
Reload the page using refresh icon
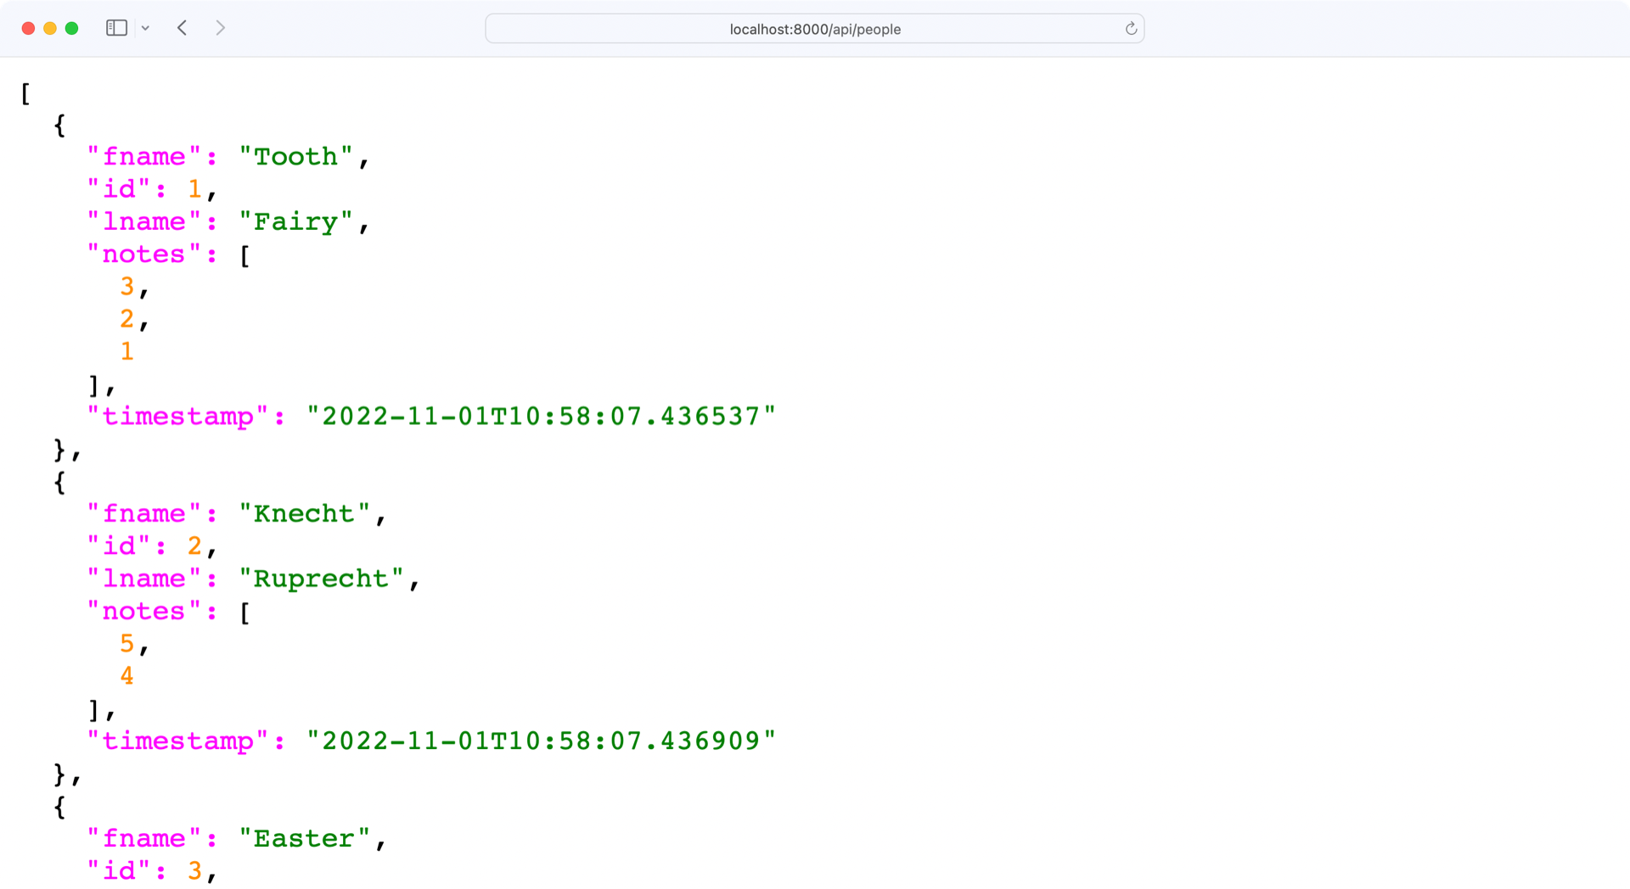click(1131, 28)
